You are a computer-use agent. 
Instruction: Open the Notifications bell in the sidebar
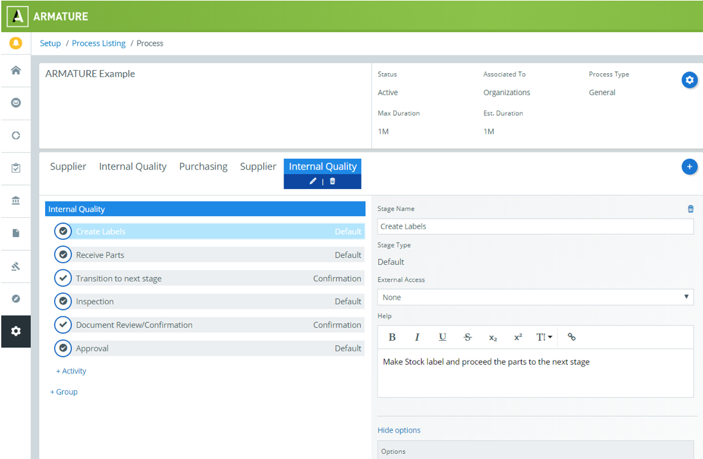[x=15, y=43]
